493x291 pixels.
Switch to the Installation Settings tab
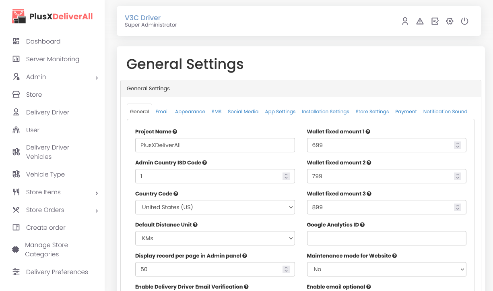click(x=326, y=112)
